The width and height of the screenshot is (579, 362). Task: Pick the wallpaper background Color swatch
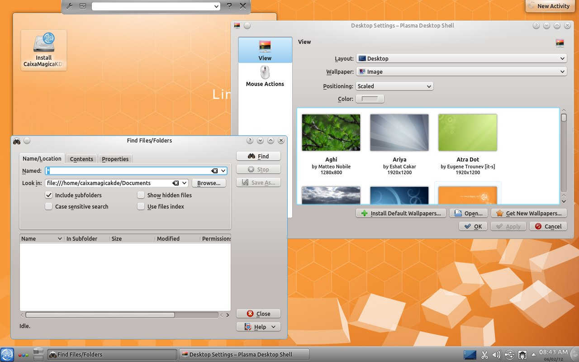click(x=370, y=99)
